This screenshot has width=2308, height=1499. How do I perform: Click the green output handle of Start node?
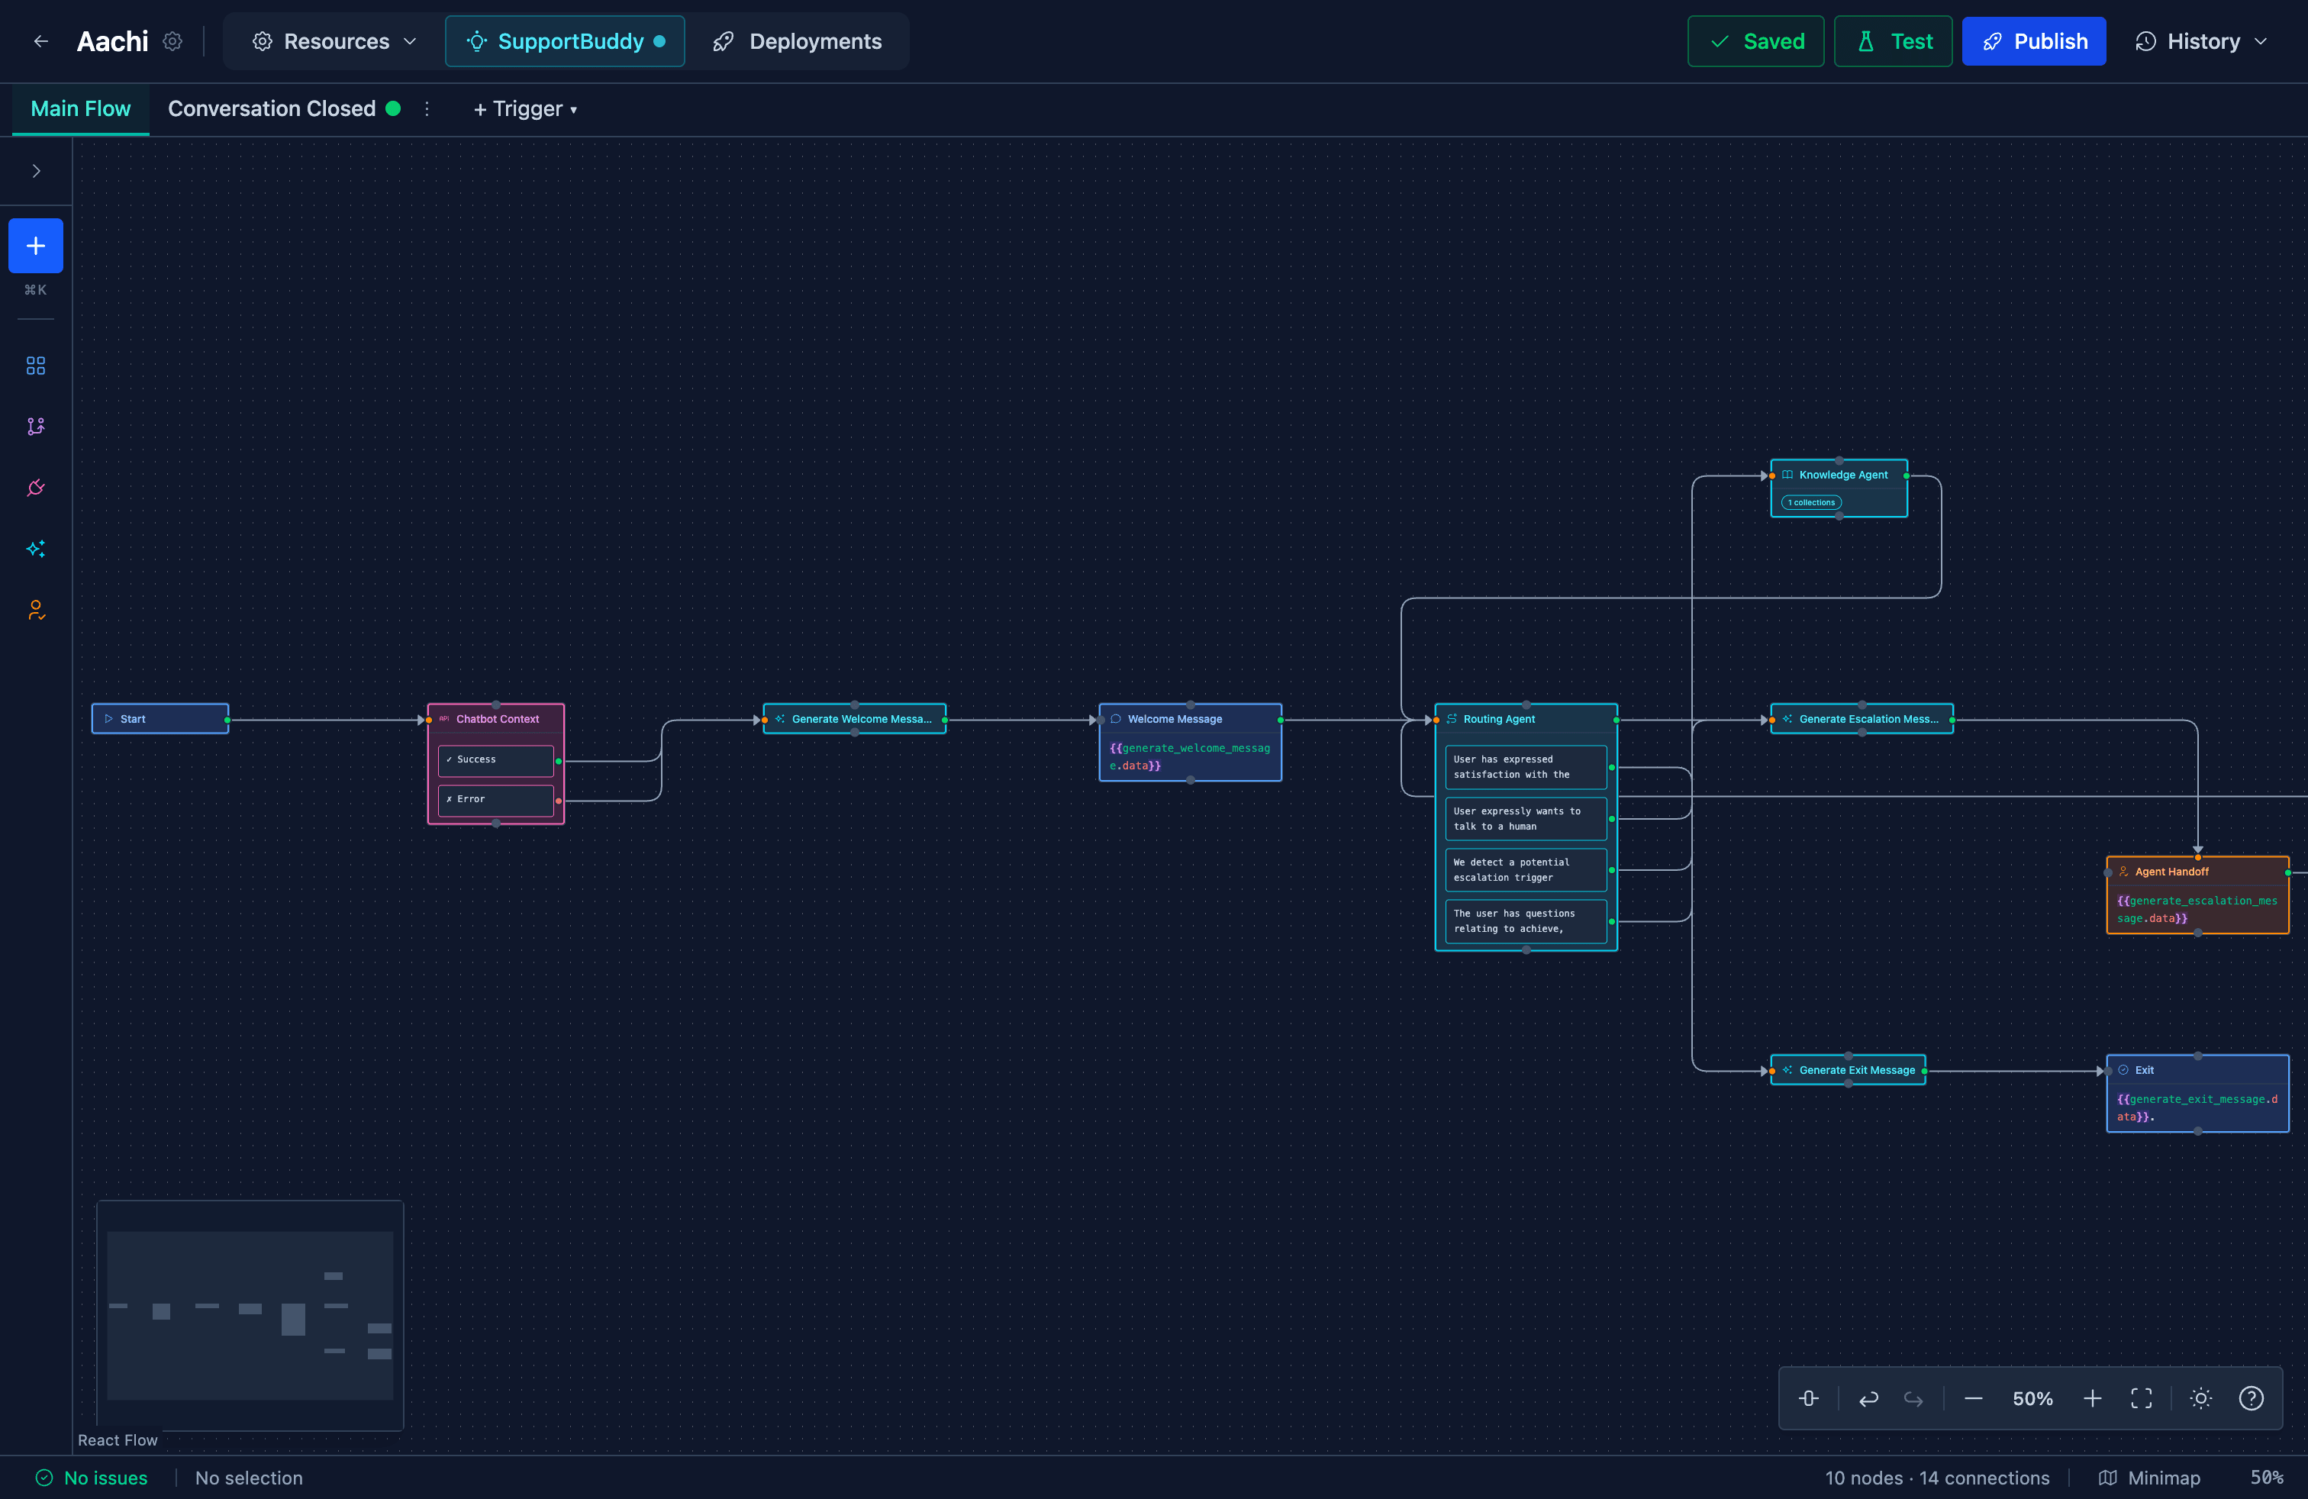point(227,720)
